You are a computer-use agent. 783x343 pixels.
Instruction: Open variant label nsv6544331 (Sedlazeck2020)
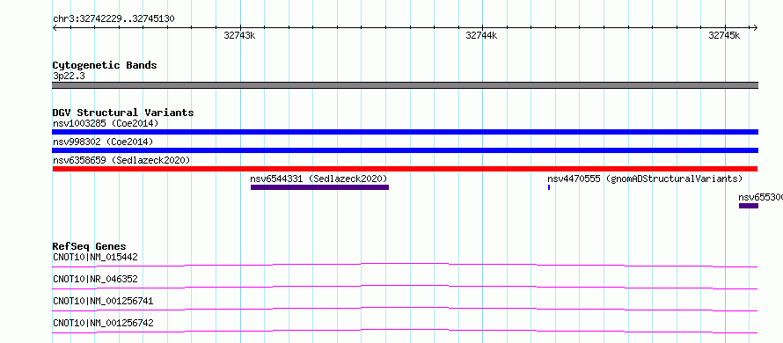[318, 179]
